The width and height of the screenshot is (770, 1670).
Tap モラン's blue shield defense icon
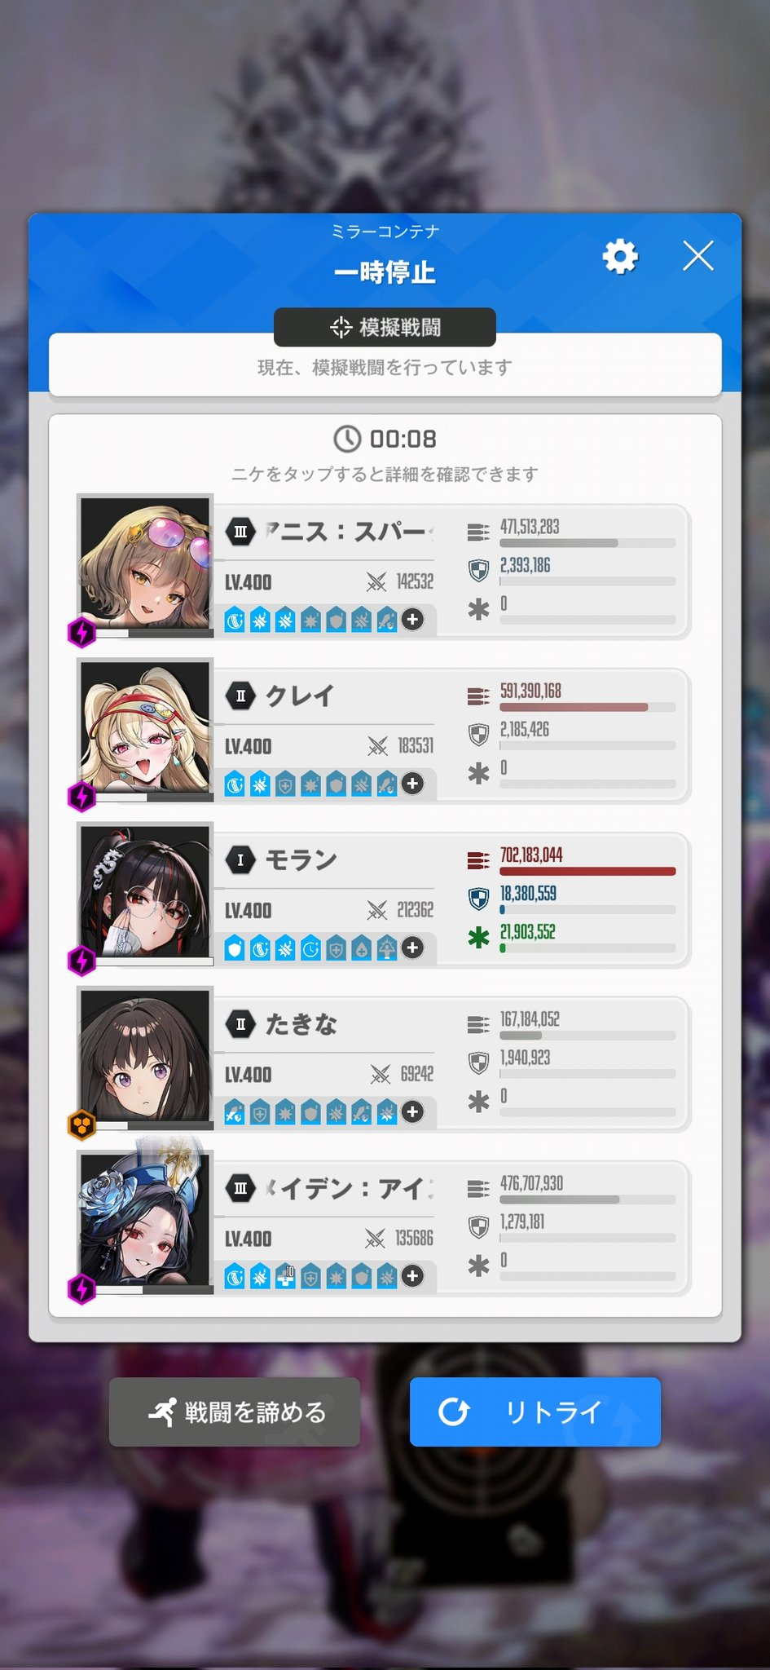pos(479,899)
